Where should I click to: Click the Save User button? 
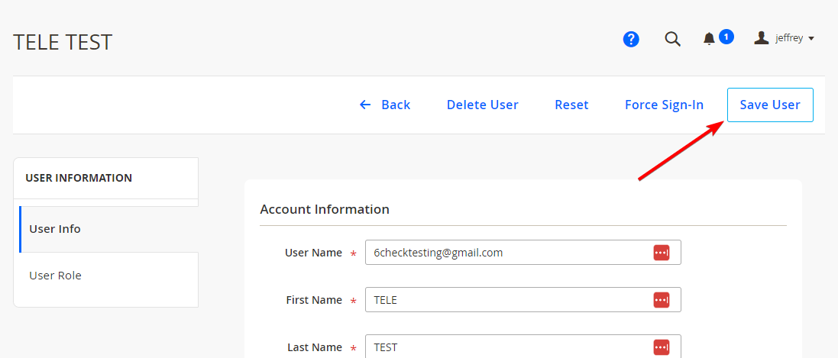pos(770,105)
